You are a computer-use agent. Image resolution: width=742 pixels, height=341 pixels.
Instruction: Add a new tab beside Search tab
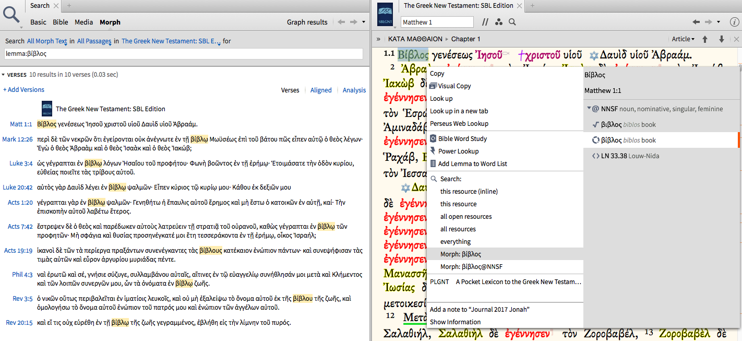pyautogui.click(x=69, y=6)
